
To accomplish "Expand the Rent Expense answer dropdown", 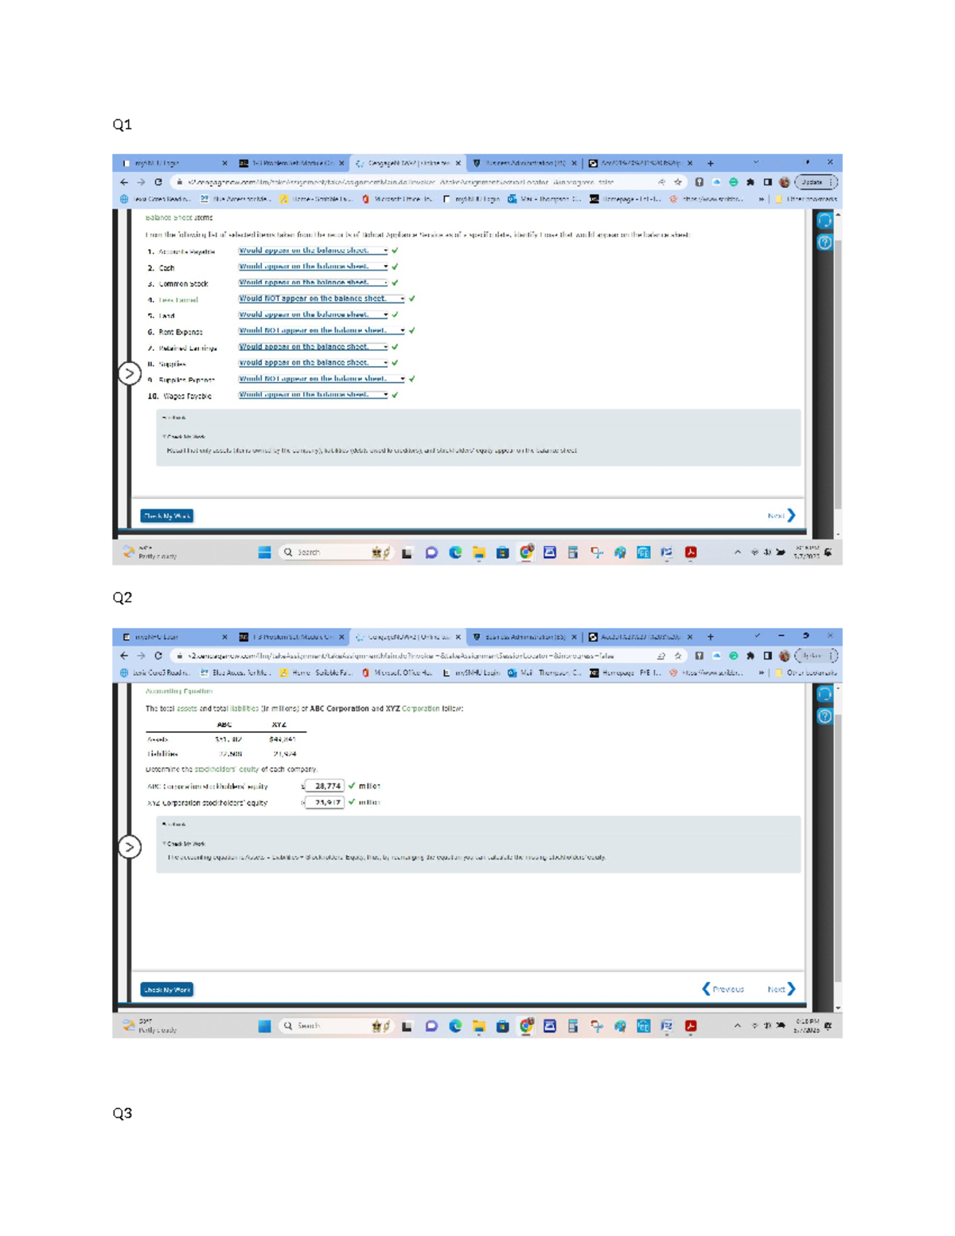I will click(321, 330).
